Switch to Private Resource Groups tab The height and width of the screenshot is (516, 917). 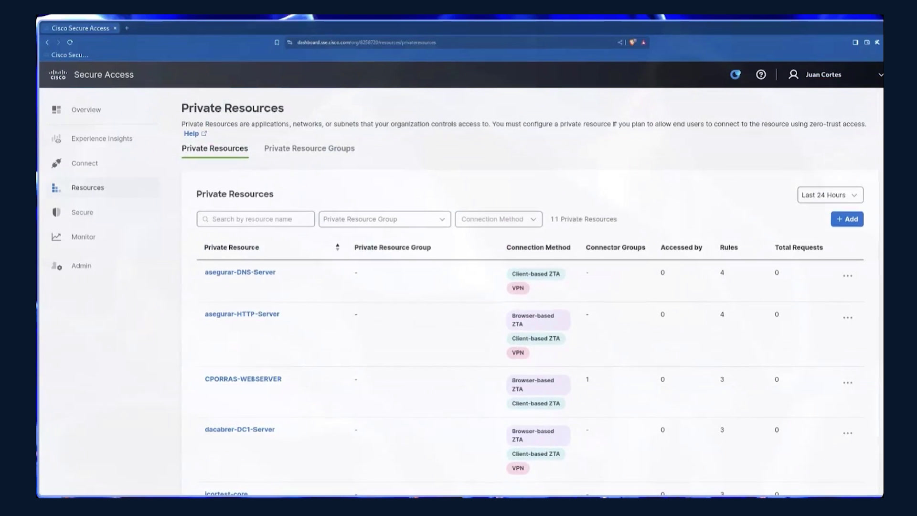pos(309,149)
